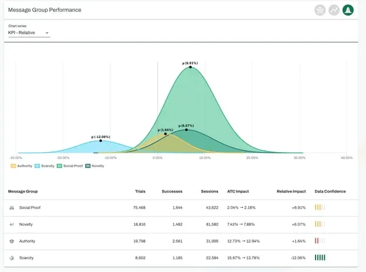This screenshot has width=366, height=272.
Task: Click the 43,622 sessions cell
Action: coord(212,208)
